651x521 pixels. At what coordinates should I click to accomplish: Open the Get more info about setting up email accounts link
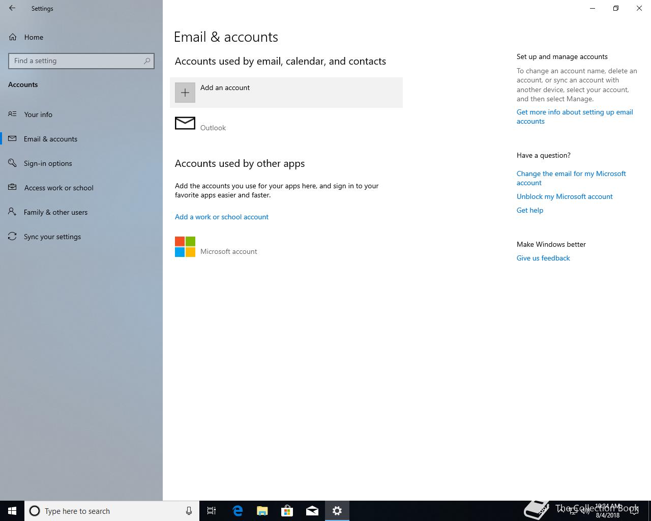click(x=575, y=117)
